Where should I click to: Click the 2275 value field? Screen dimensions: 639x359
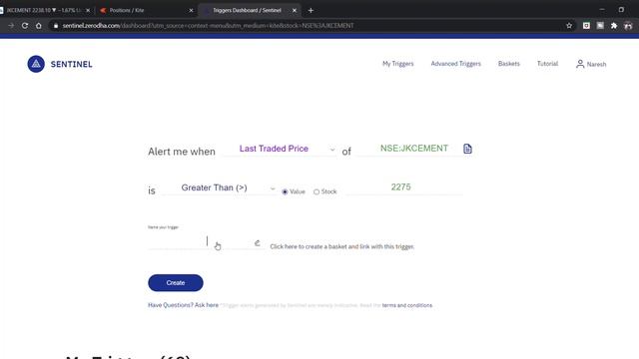point(403,187)
